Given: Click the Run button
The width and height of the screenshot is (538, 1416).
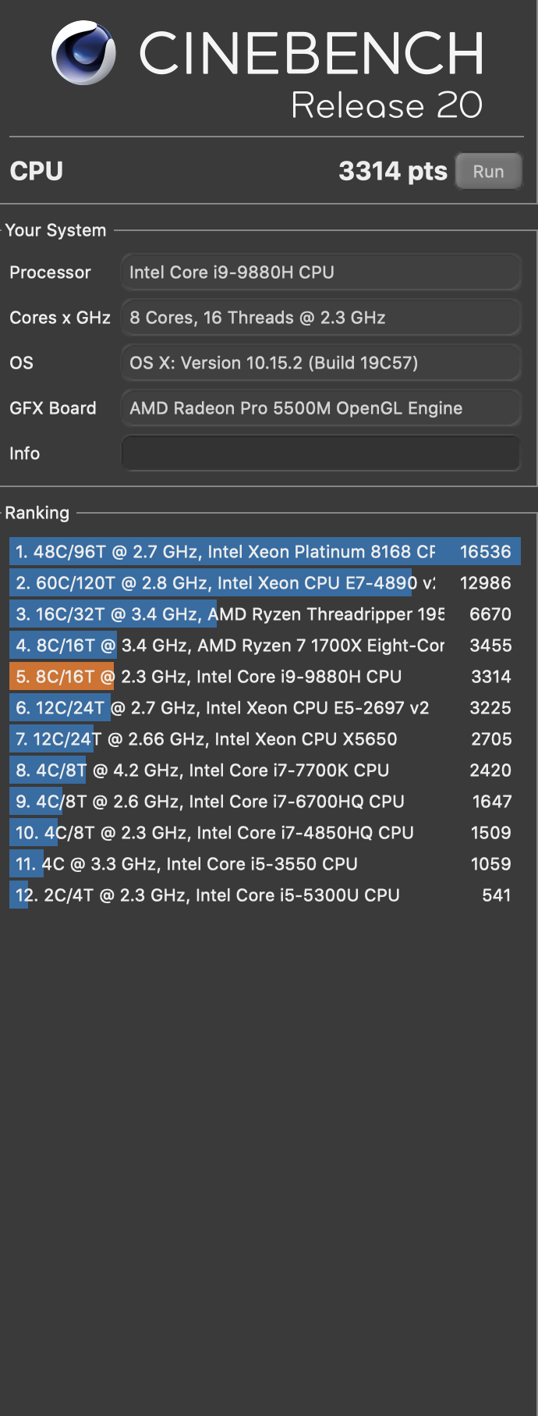Looking at the screenshot, I should 489,171.
